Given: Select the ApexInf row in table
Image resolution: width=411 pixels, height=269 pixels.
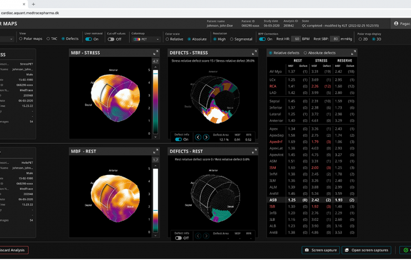Looking at the screenshot, I should coord(312,142).
